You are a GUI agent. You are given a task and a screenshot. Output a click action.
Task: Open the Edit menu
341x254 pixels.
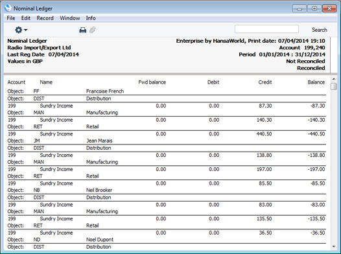(26, 18)
